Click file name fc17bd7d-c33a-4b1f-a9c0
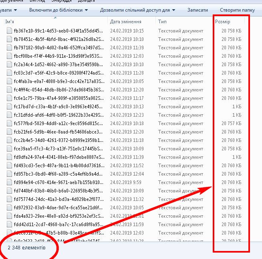 pyautogui.click(x=58, y=107)
